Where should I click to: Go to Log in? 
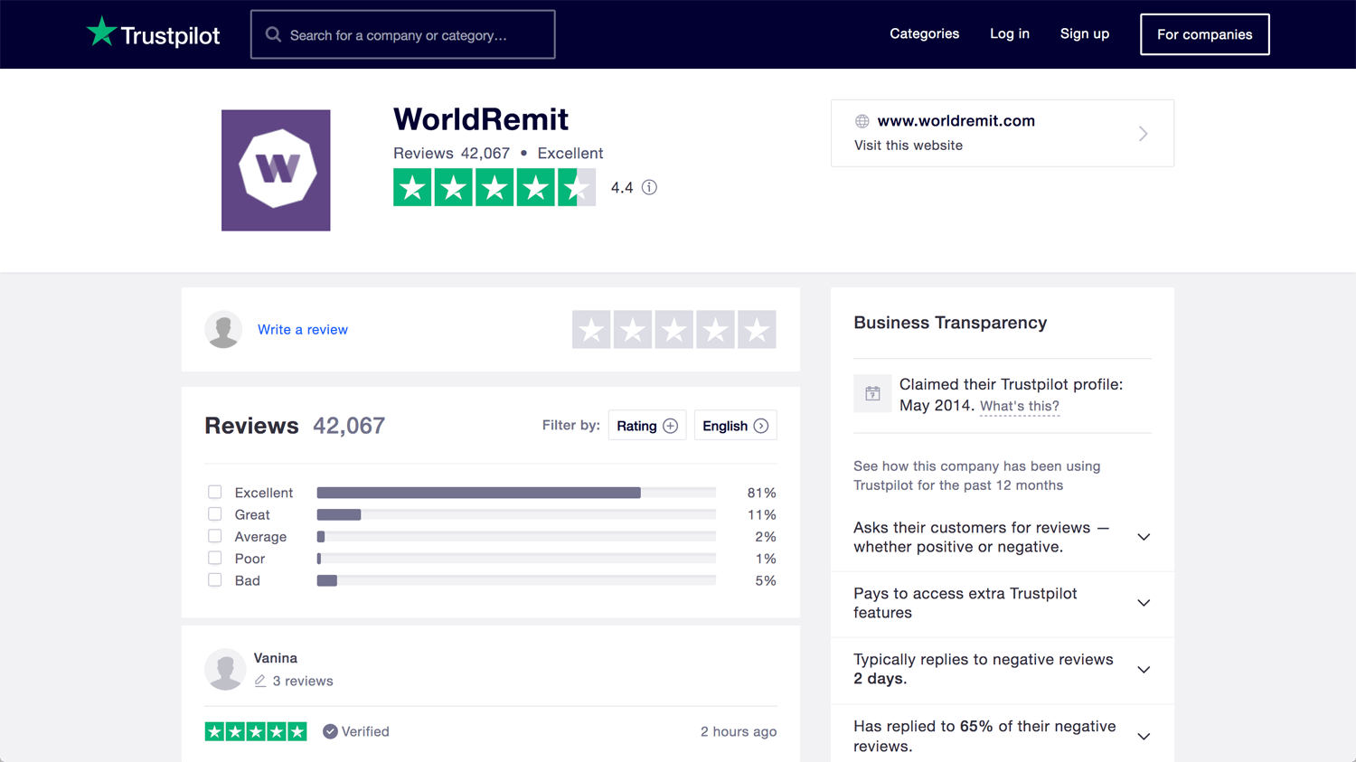1009,33
